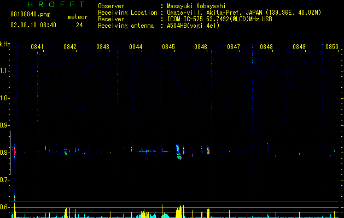The image size is (344, 218).
Task: Click the Receiving Location label
Action: (127, 13)
